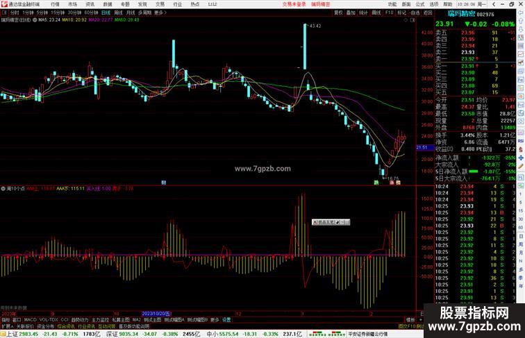This screenshot has width=525, height=338.
Task: Click the 交易未登录 login link
Action: coord(294,4)
